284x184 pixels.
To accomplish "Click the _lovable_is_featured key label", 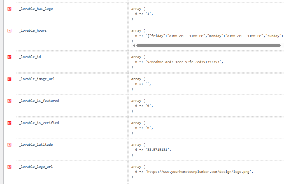I will [39, 101].
